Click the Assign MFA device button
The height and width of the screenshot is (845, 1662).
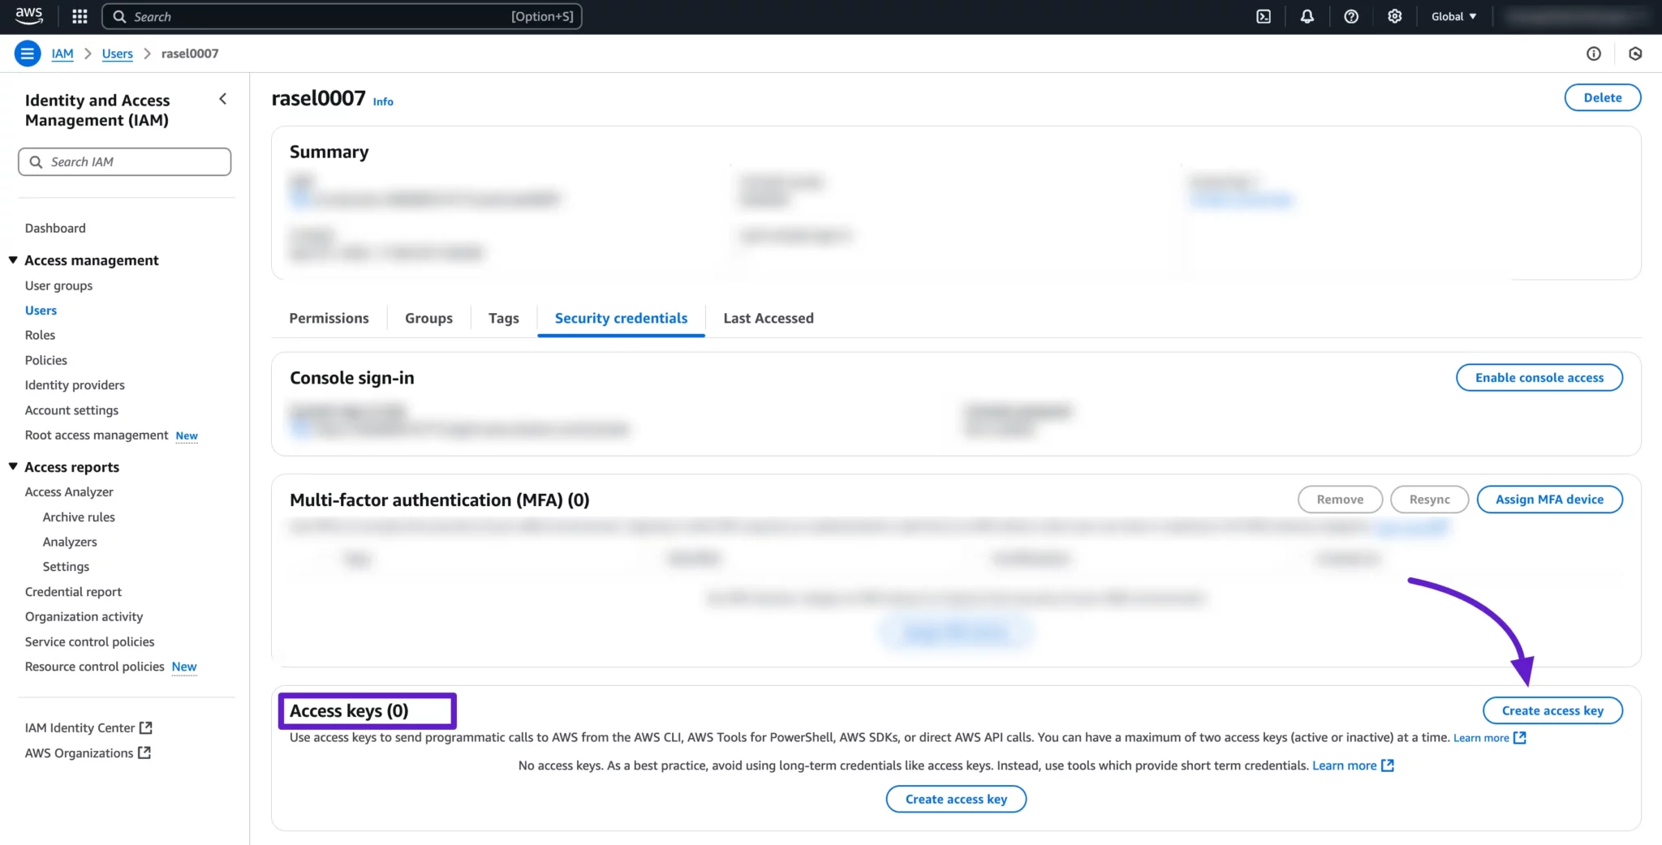click(1548, 500)
